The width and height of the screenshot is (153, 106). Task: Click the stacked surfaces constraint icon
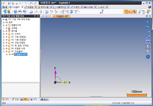(x=71, y=12)
